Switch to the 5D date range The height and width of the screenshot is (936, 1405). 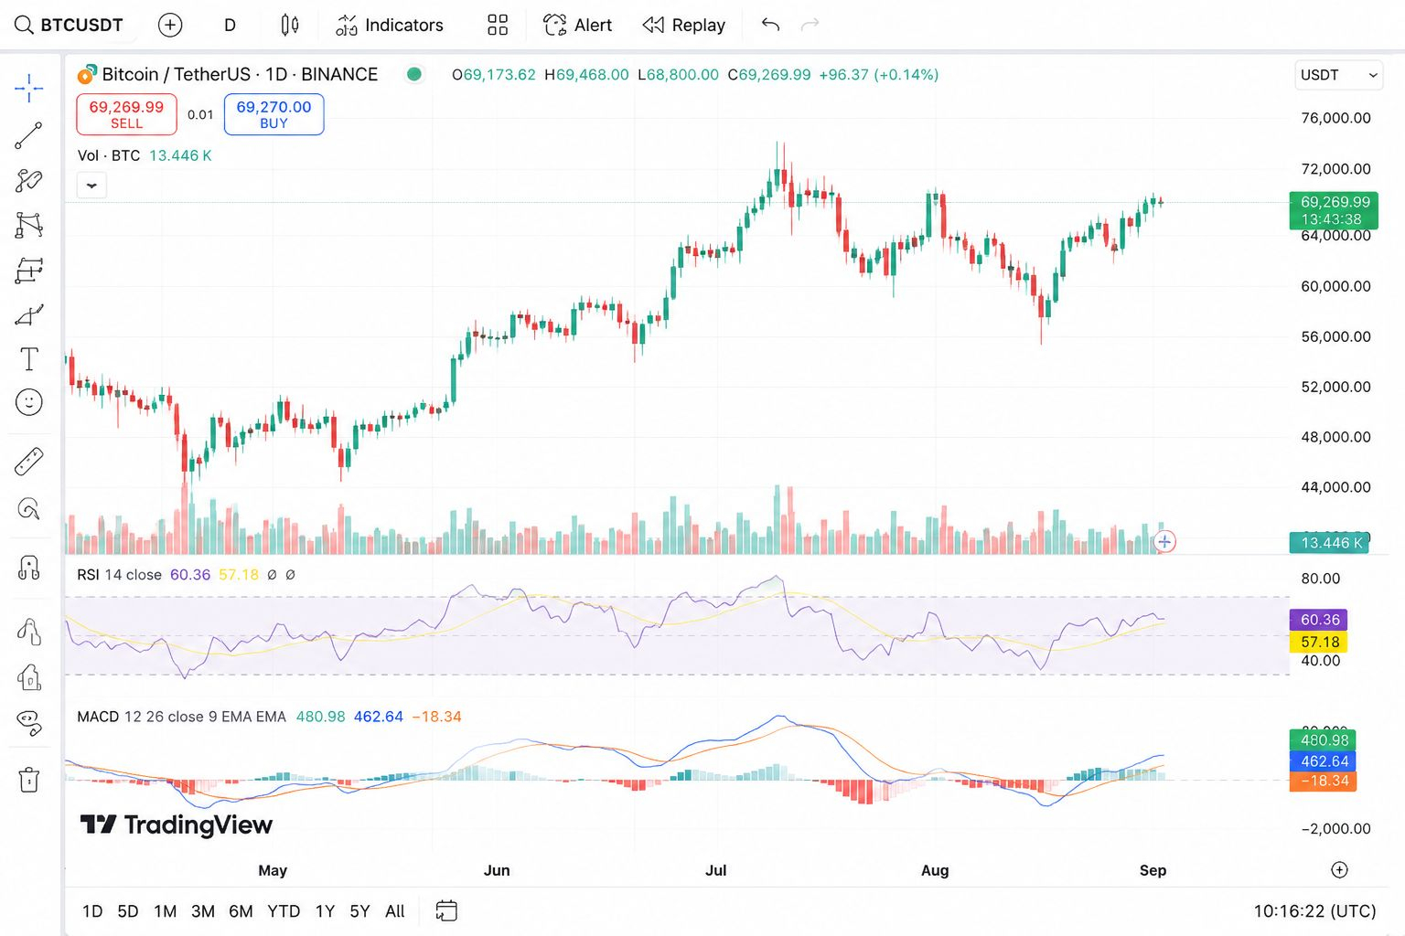click(128, 911)
